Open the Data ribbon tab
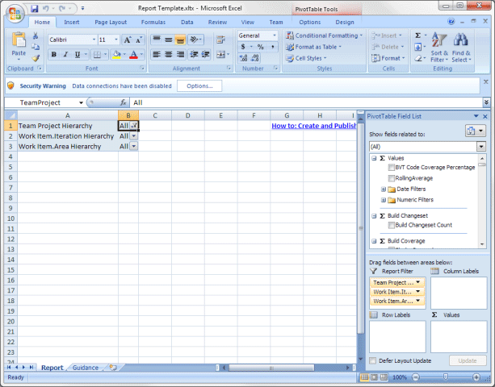The image size is (495, 387). (x=187, y=22)
